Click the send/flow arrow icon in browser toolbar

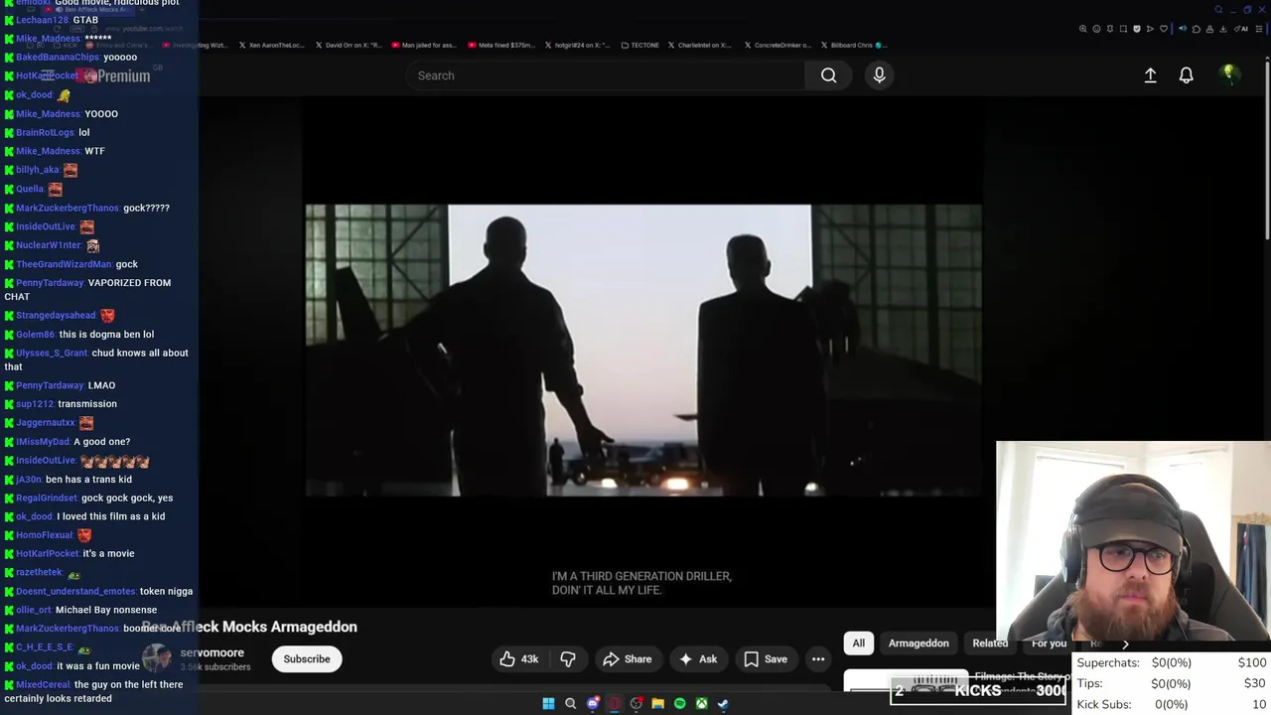(1150, 29)
